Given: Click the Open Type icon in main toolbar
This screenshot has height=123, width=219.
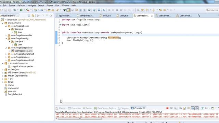Looking at the screenshot, I should [x=49, y=10].
